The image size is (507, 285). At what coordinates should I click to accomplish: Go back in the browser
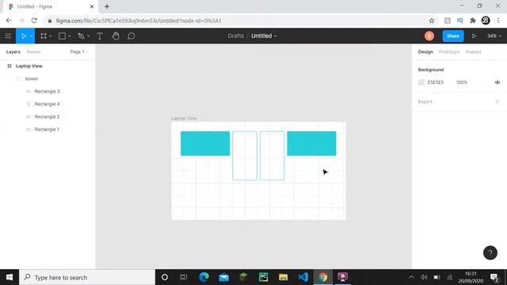tap(9, 21)
